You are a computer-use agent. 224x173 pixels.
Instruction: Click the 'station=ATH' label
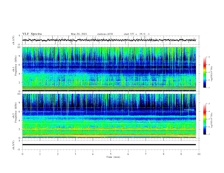(105, 34)
